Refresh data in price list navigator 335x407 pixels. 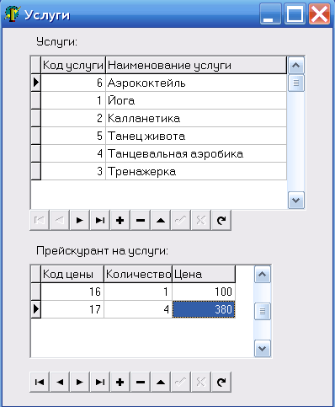pos(221,382)
